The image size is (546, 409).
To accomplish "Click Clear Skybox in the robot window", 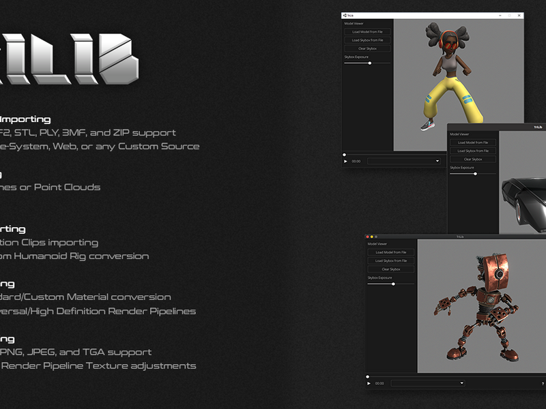I will [391, 269].
